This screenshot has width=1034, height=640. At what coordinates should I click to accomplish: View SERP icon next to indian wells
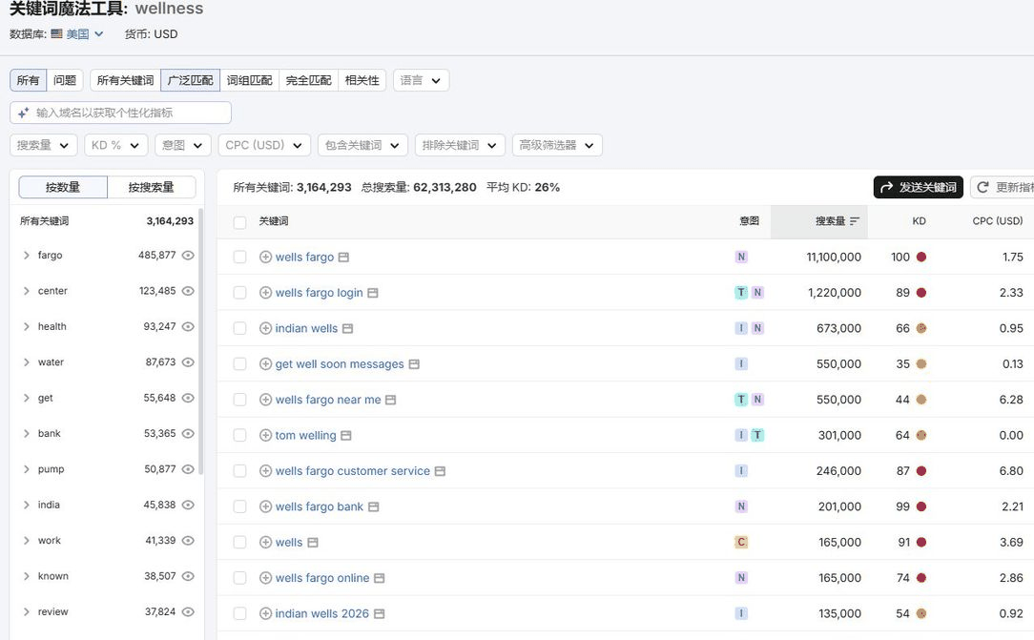[x=347, y=328]
